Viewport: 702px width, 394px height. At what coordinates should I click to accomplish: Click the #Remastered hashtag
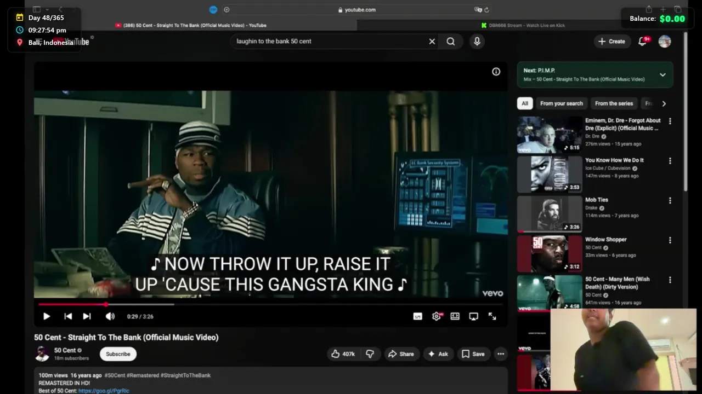pos(143,375)
